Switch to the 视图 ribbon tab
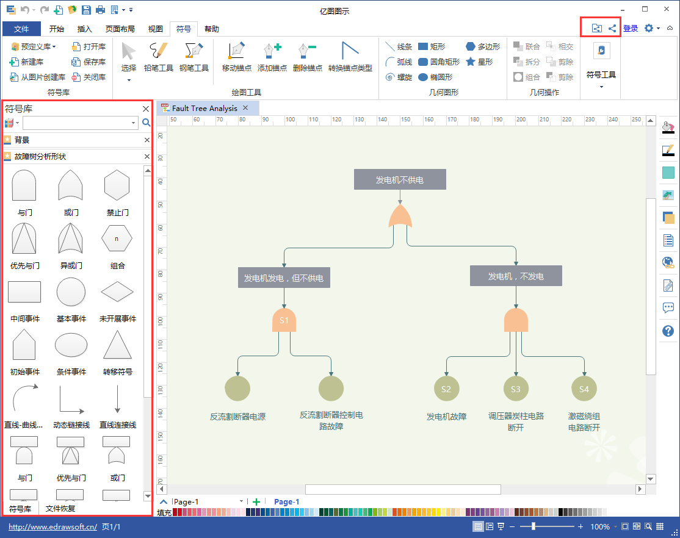This screenshot has height=538, width=680. (x=155, y=29)
